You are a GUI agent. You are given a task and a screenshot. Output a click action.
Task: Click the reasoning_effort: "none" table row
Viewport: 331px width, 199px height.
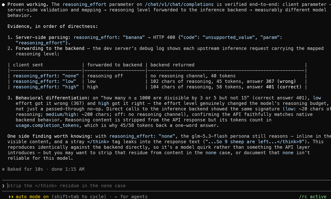pyautogui.click(x=157, y=76)
